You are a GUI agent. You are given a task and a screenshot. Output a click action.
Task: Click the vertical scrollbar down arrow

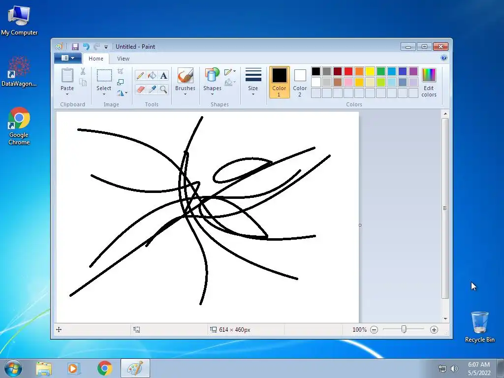point(445,318)
